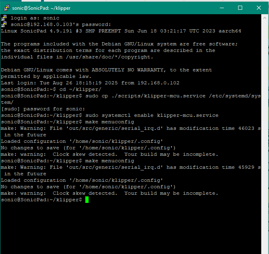269x254 pixels.
Task: Click the second 'make menuconfig' command line
Action: click(x=67, y=161)
